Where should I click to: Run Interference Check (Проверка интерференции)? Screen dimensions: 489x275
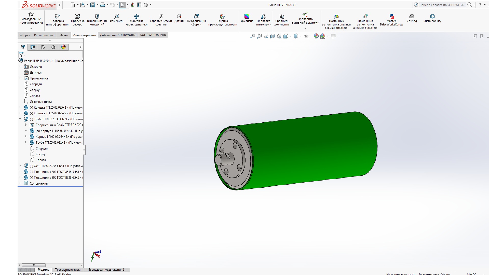(57, 20)
